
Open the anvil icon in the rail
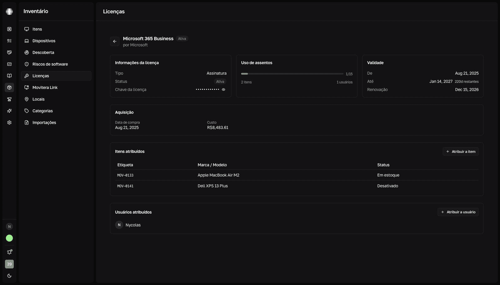[9, 99]
